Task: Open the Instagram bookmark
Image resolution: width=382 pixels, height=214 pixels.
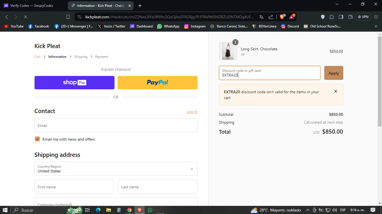Action: click(x=195, y=26)
